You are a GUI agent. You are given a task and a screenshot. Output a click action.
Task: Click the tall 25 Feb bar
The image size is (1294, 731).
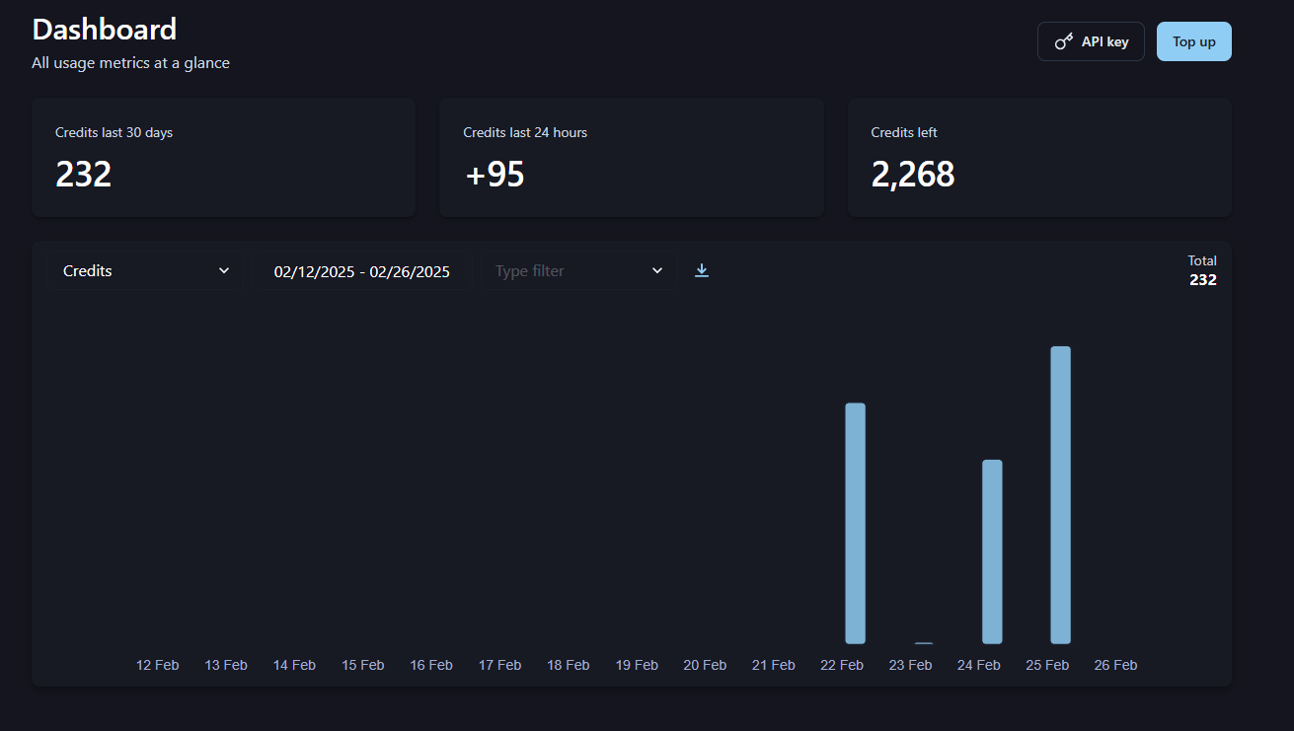1060,494
